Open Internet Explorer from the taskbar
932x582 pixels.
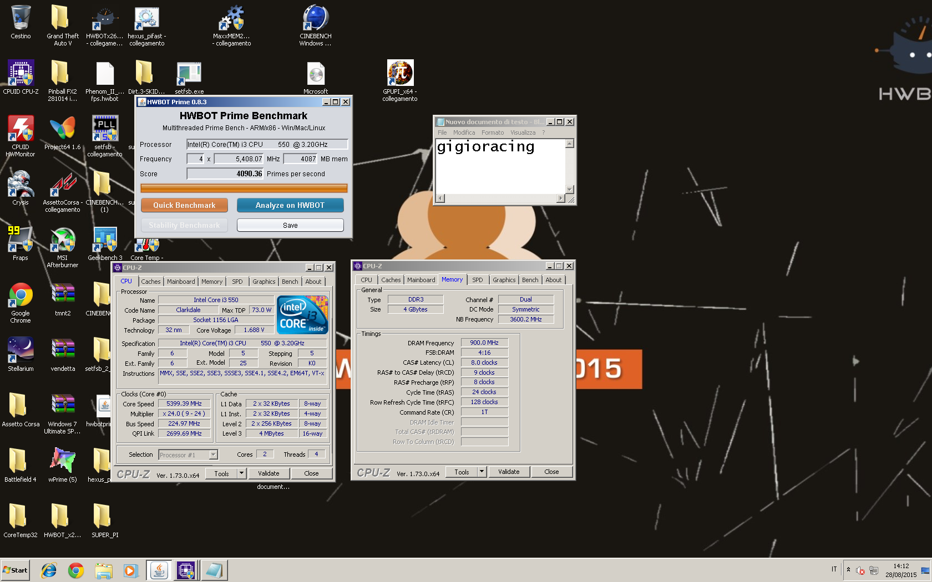49,570
